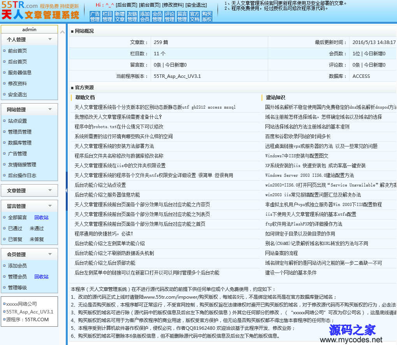
Task: Open 栏目管理 in the top toolbar
Action: (x=107, y=16)
